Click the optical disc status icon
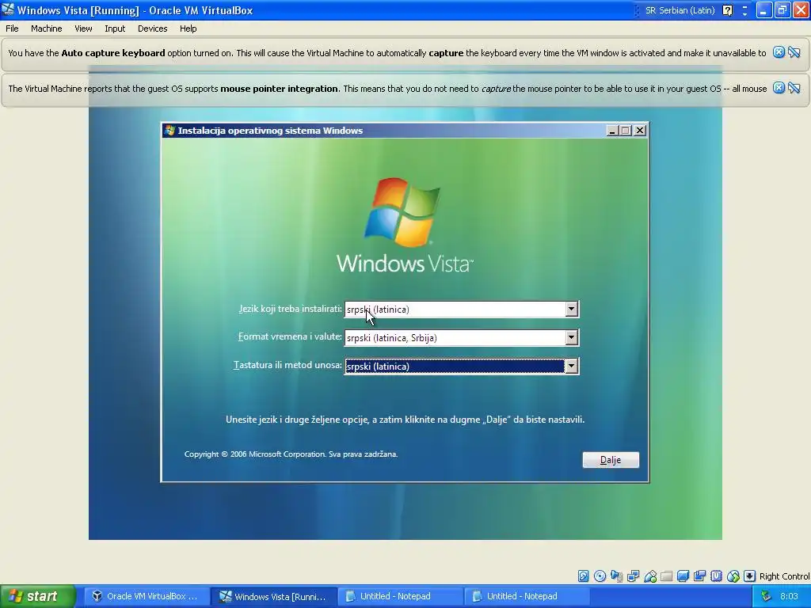This screenshot has height=608, width=811. tap(600, 576)
